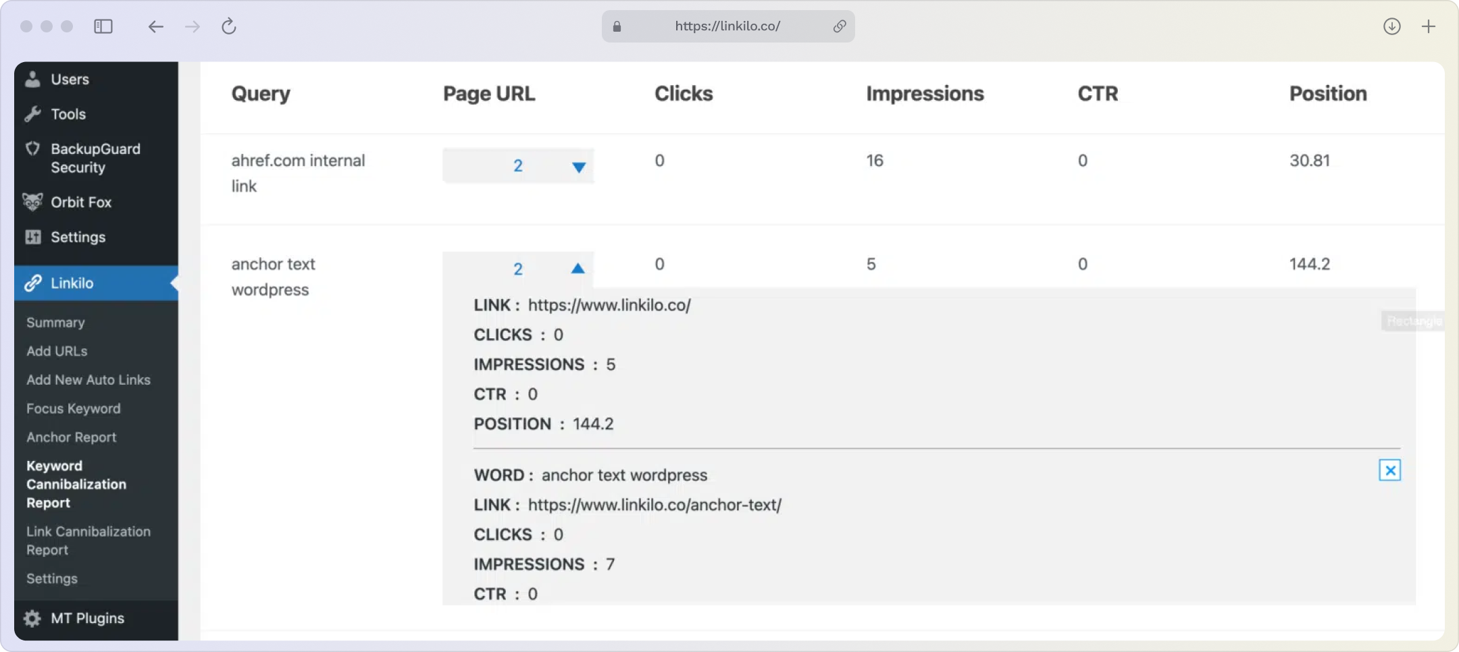The image size is (1459, 652).
Task: Collapse the anchor text wordpress URL details
Action: point(578,269)
